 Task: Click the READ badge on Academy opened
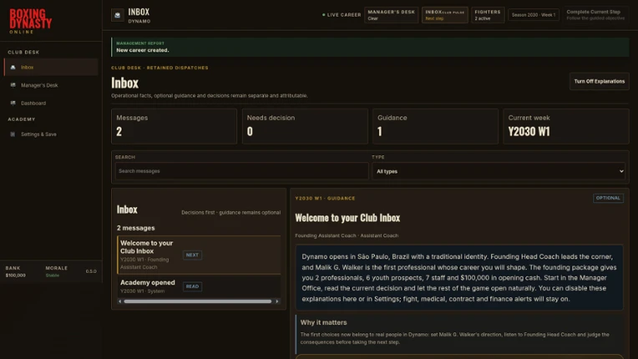[x=192, y=286]
